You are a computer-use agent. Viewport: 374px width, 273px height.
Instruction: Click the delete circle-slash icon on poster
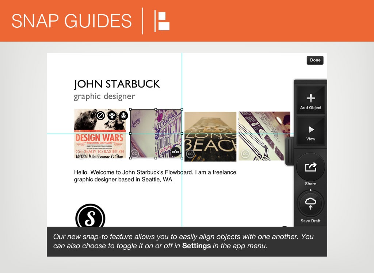tap(100, 116)
